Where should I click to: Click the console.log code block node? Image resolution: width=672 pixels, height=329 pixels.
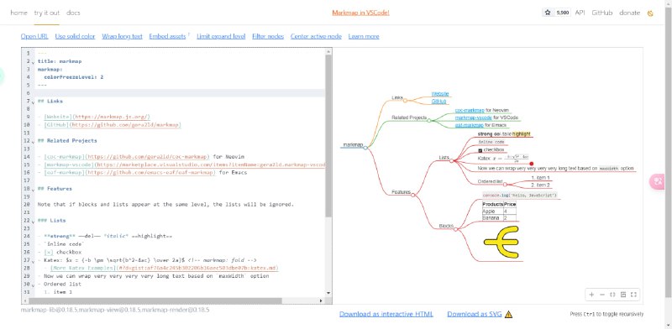[x=519, y=196]
